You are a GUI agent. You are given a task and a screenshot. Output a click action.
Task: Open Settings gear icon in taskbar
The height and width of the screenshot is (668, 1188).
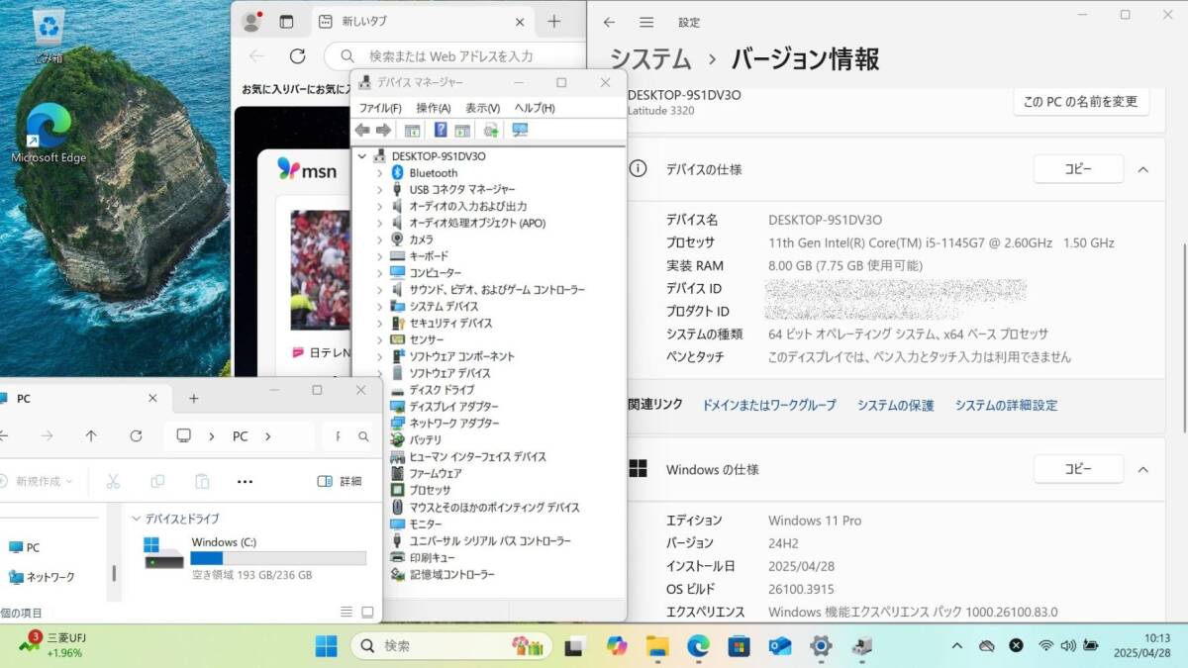tap(821, 646)
